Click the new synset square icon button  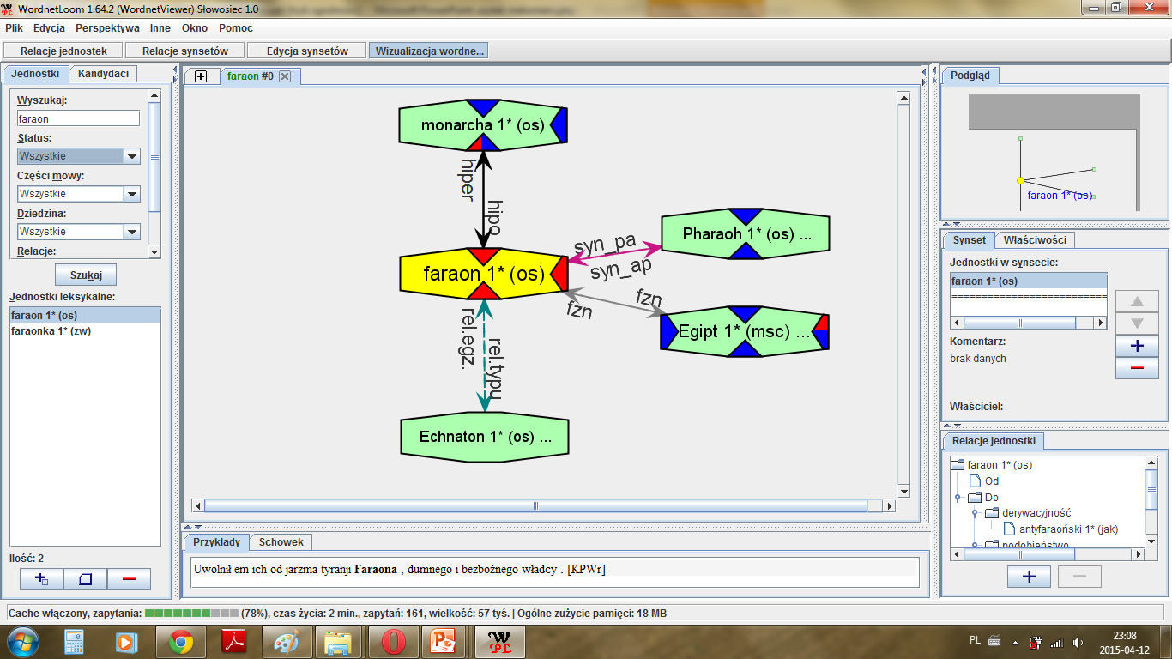85,579
